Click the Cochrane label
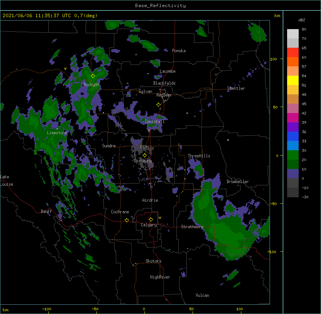 tap(120, 212)
